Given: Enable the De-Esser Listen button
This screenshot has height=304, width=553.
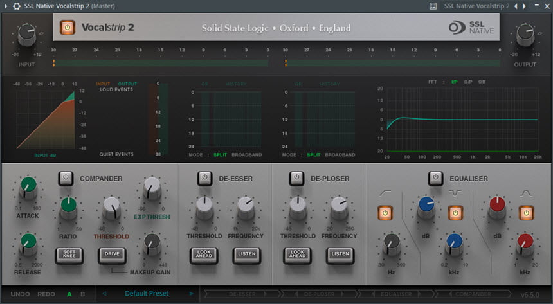Looking at the screenshot, I should click(246, 255).
